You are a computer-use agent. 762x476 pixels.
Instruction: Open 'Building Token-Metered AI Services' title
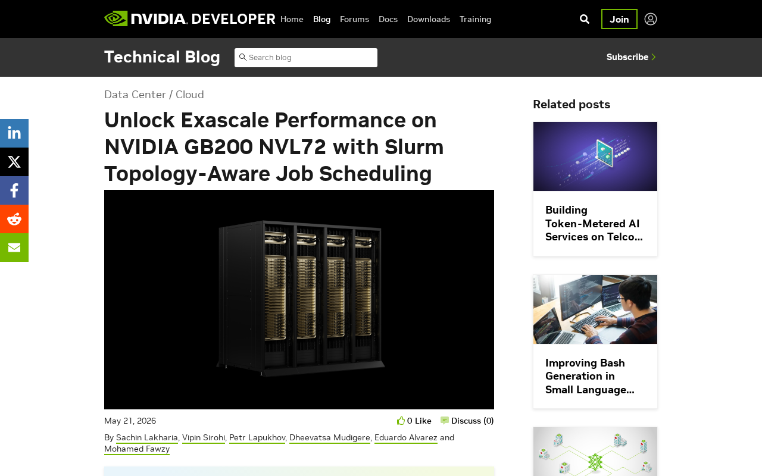coord(594,223)
